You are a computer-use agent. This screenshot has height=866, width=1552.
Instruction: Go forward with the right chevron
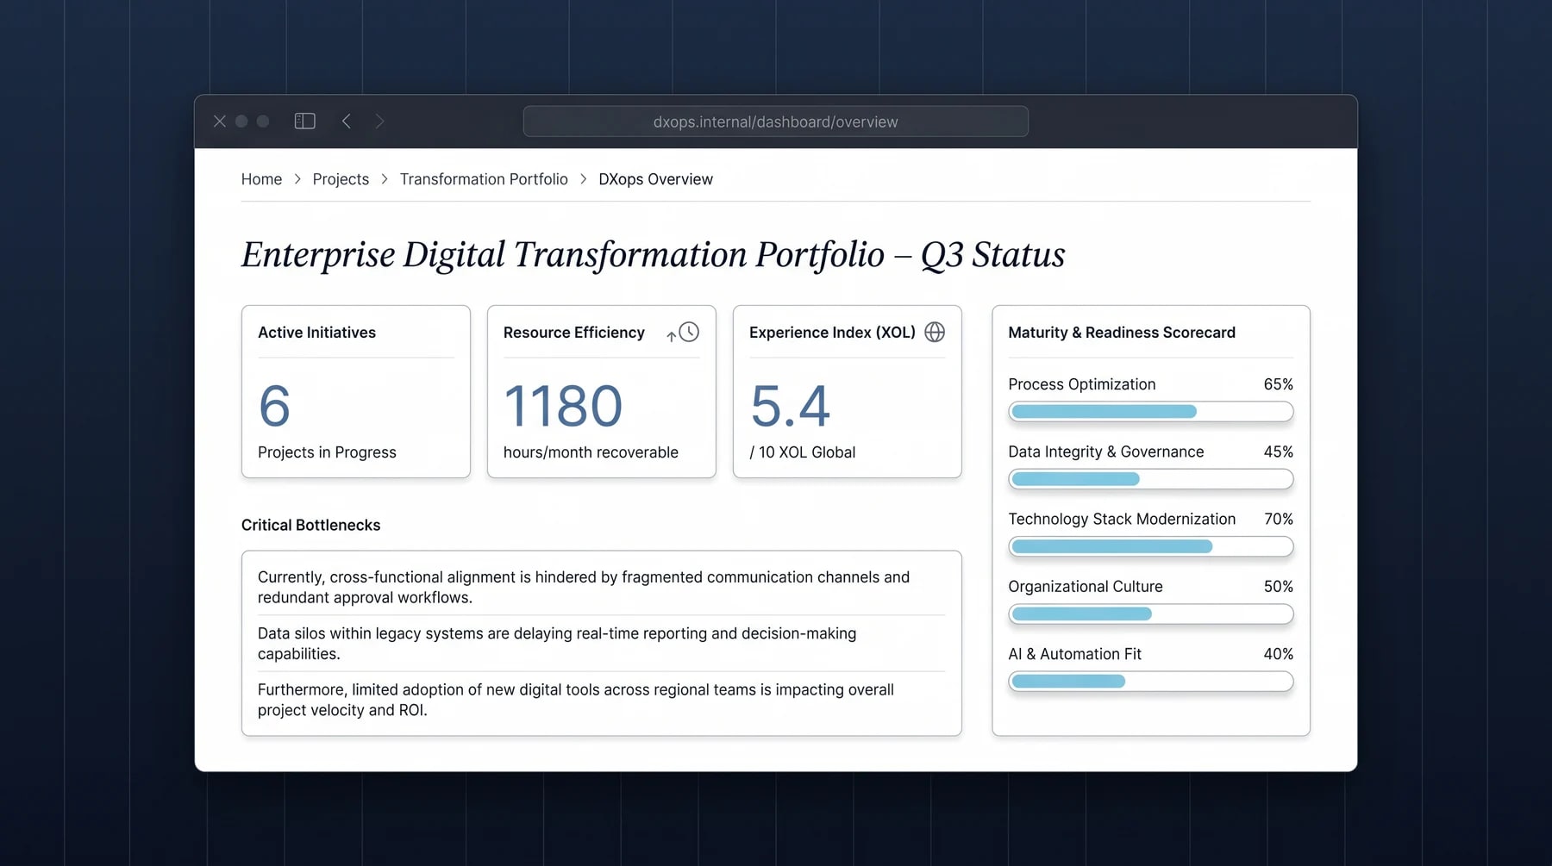379,121
